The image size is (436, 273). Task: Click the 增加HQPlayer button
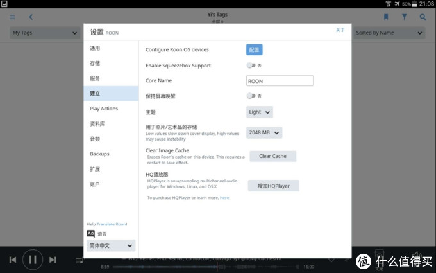[274, 186]
